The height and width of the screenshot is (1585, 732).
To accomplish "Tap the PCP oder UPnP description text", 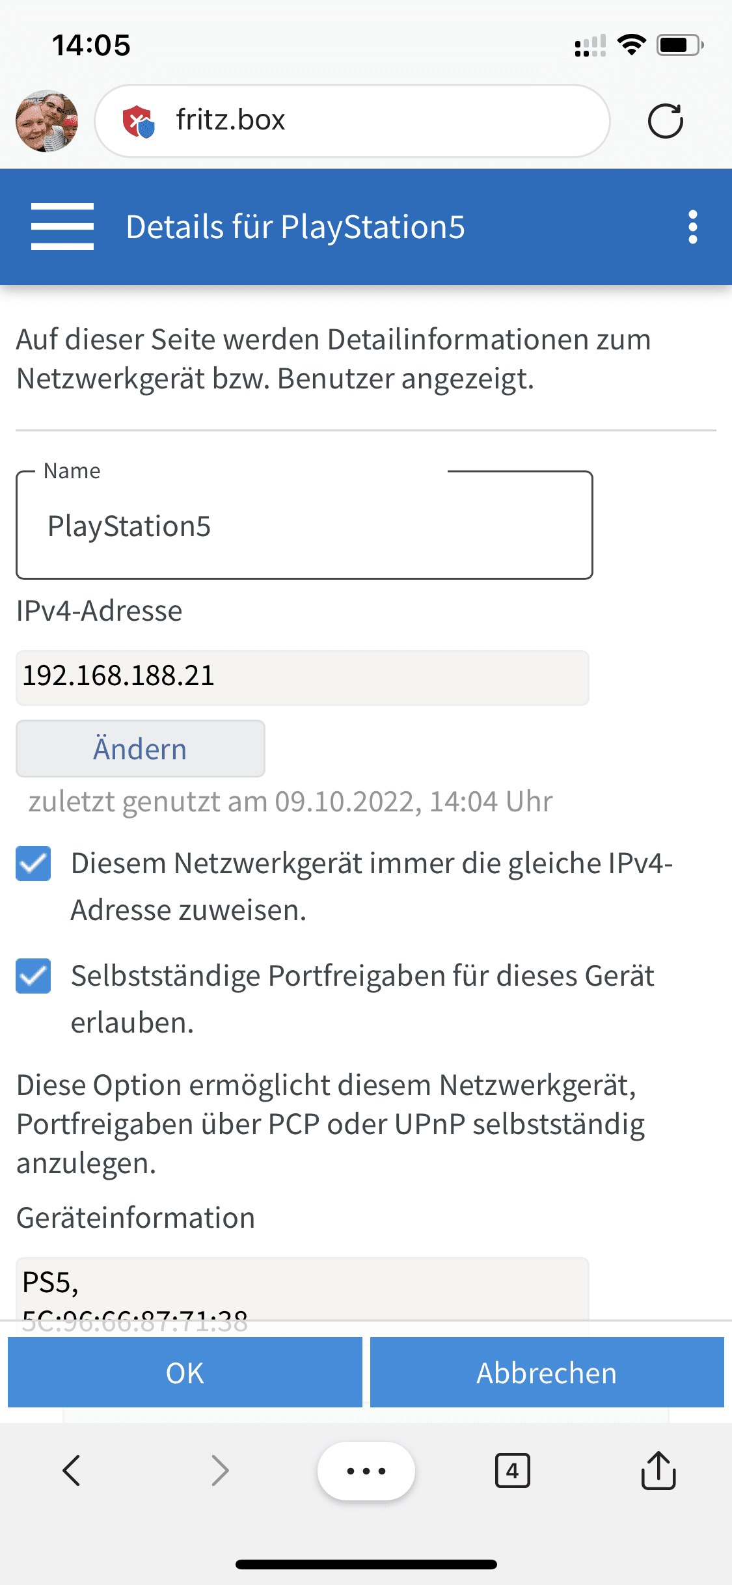I will click(331, 1124).
